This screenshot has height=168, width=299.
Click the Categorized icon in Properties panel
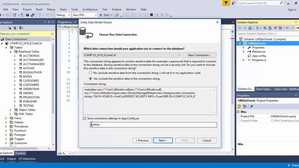240,106
